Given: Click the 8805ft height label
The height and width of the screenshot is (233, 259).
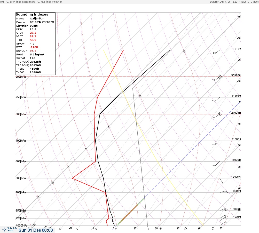Looking at the screenshot, I should pyautogui.click(x=237, y=191).
